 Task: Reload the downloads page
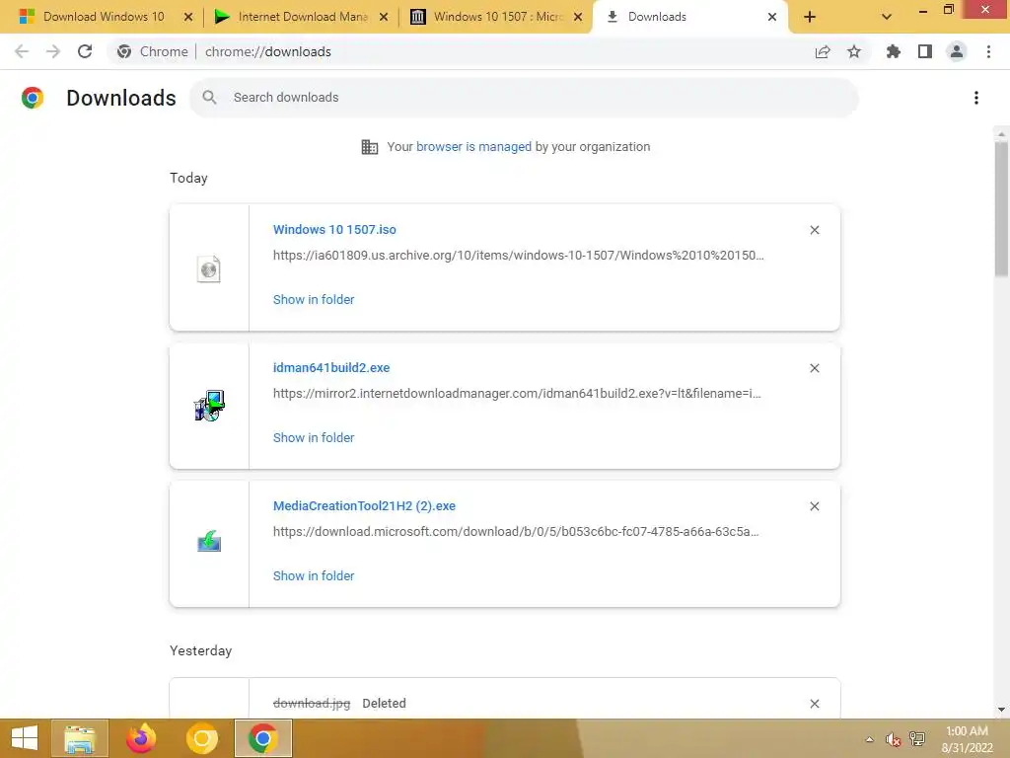click(85, 51)
